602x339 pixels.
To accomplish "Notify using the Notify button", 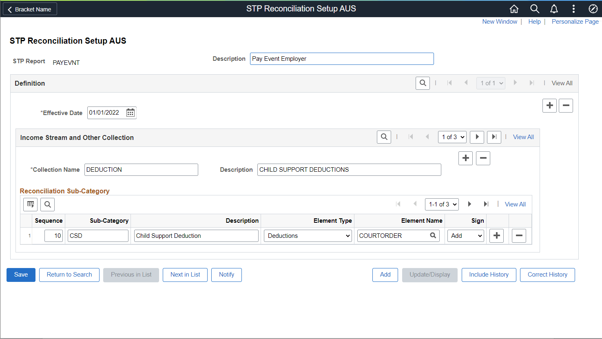I will coord(226,275).
